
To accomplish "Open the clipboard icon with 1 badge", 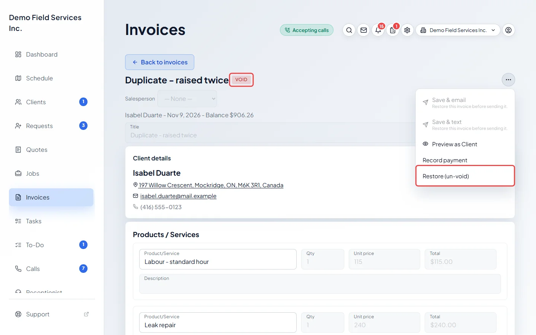I will click(393, 30).
